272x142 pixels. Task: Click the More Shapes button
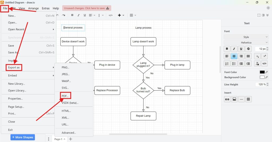[x=23, y=137]
